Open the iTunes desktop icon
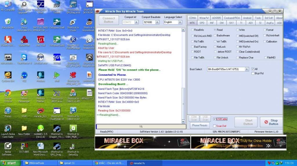Screen dimensions: 297x166 tap(8, 112)
